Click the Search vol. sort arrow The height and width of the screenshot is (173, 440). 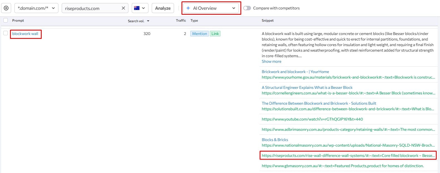click(148, 21)
